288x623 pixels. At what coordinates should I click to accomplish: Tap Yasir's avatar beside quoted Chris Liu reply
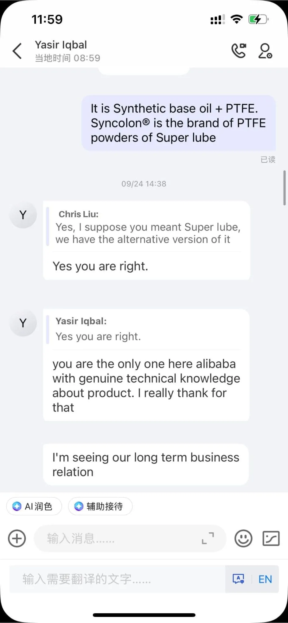click(23, 215)
